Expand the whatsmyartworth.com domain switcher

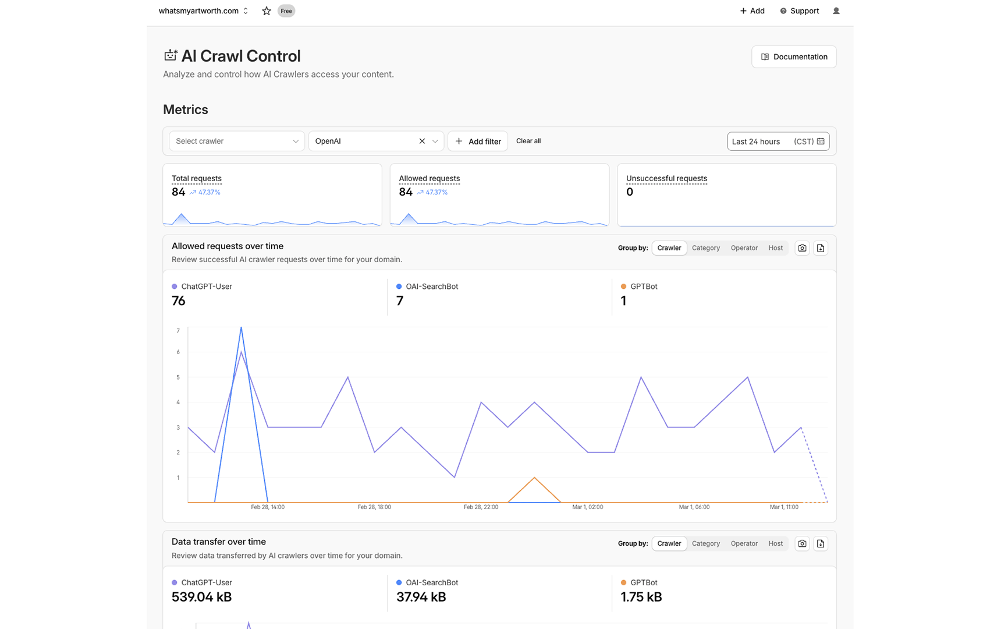tap(246, 10)
